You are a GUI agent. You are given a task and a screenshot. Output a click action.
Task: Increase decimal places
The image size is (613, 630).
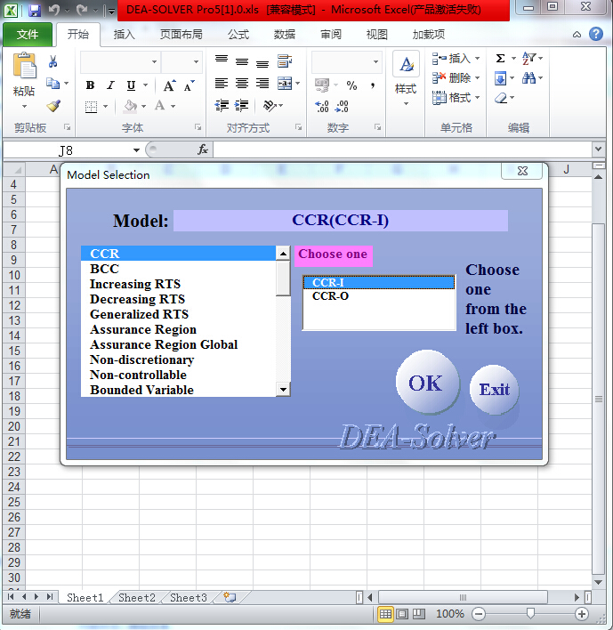coord(322,107)
